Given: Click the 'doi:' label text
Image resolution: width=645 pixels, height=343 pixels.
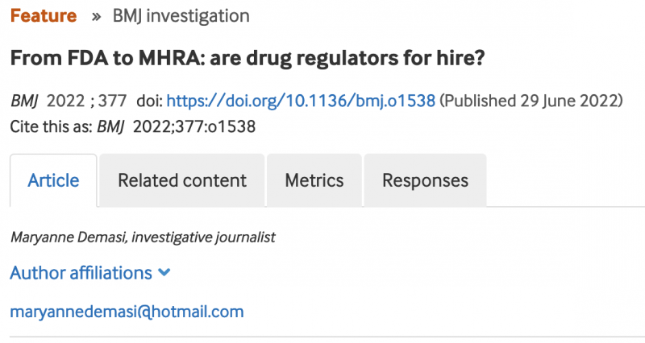Looking at the screenshot, I should (149, 101).
